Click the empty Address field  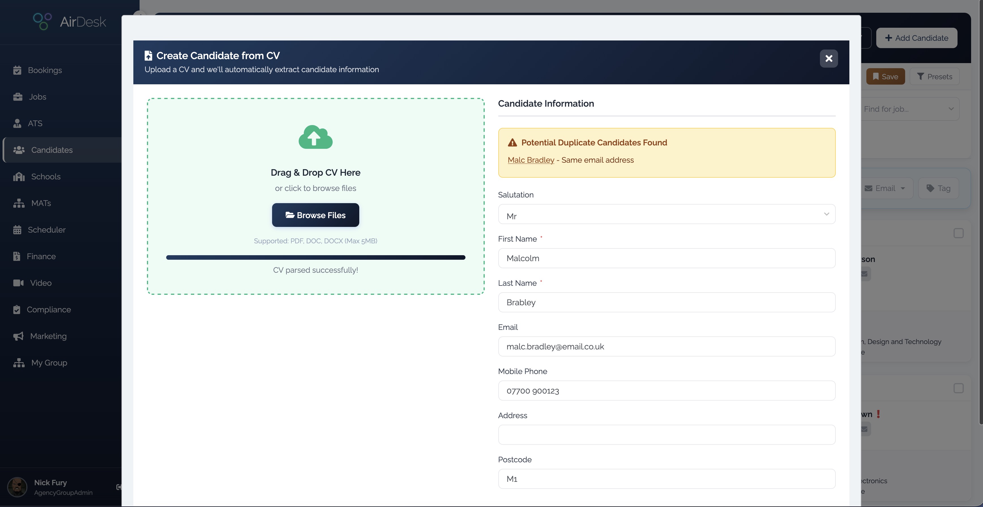coord(667,435)
